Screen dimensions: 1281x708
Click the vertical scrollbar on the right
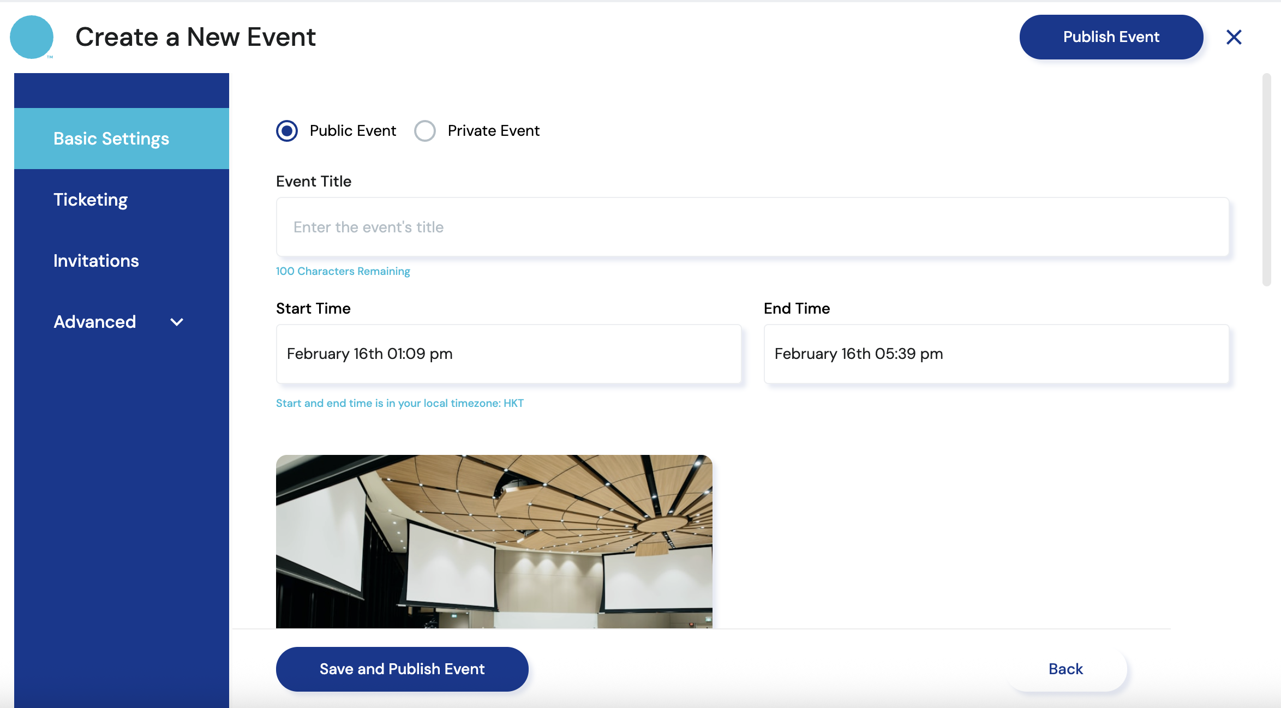tap(1266, 180)
